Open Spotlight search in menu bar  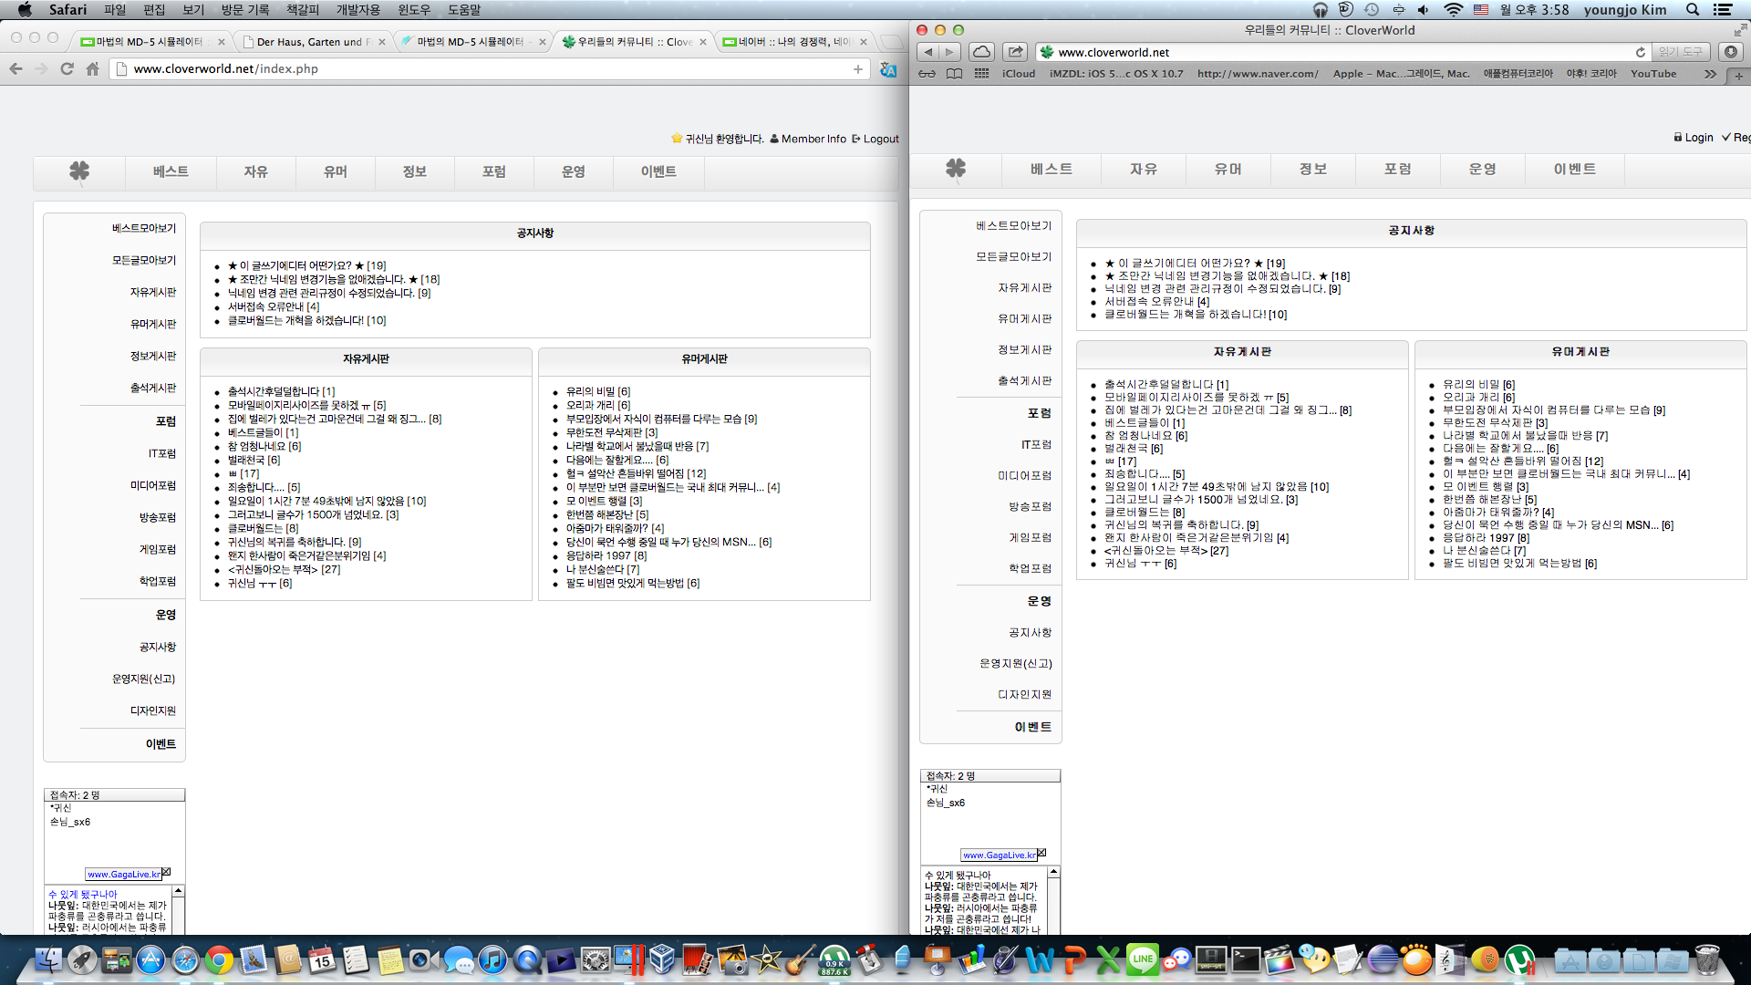pos(1693,10)
